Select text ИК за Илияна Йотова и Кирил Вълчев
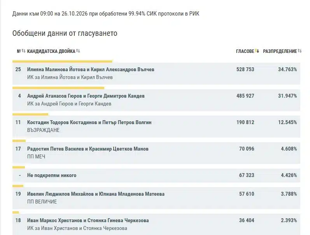This screenshot has width=310, height=235. (x=70, y=77)
